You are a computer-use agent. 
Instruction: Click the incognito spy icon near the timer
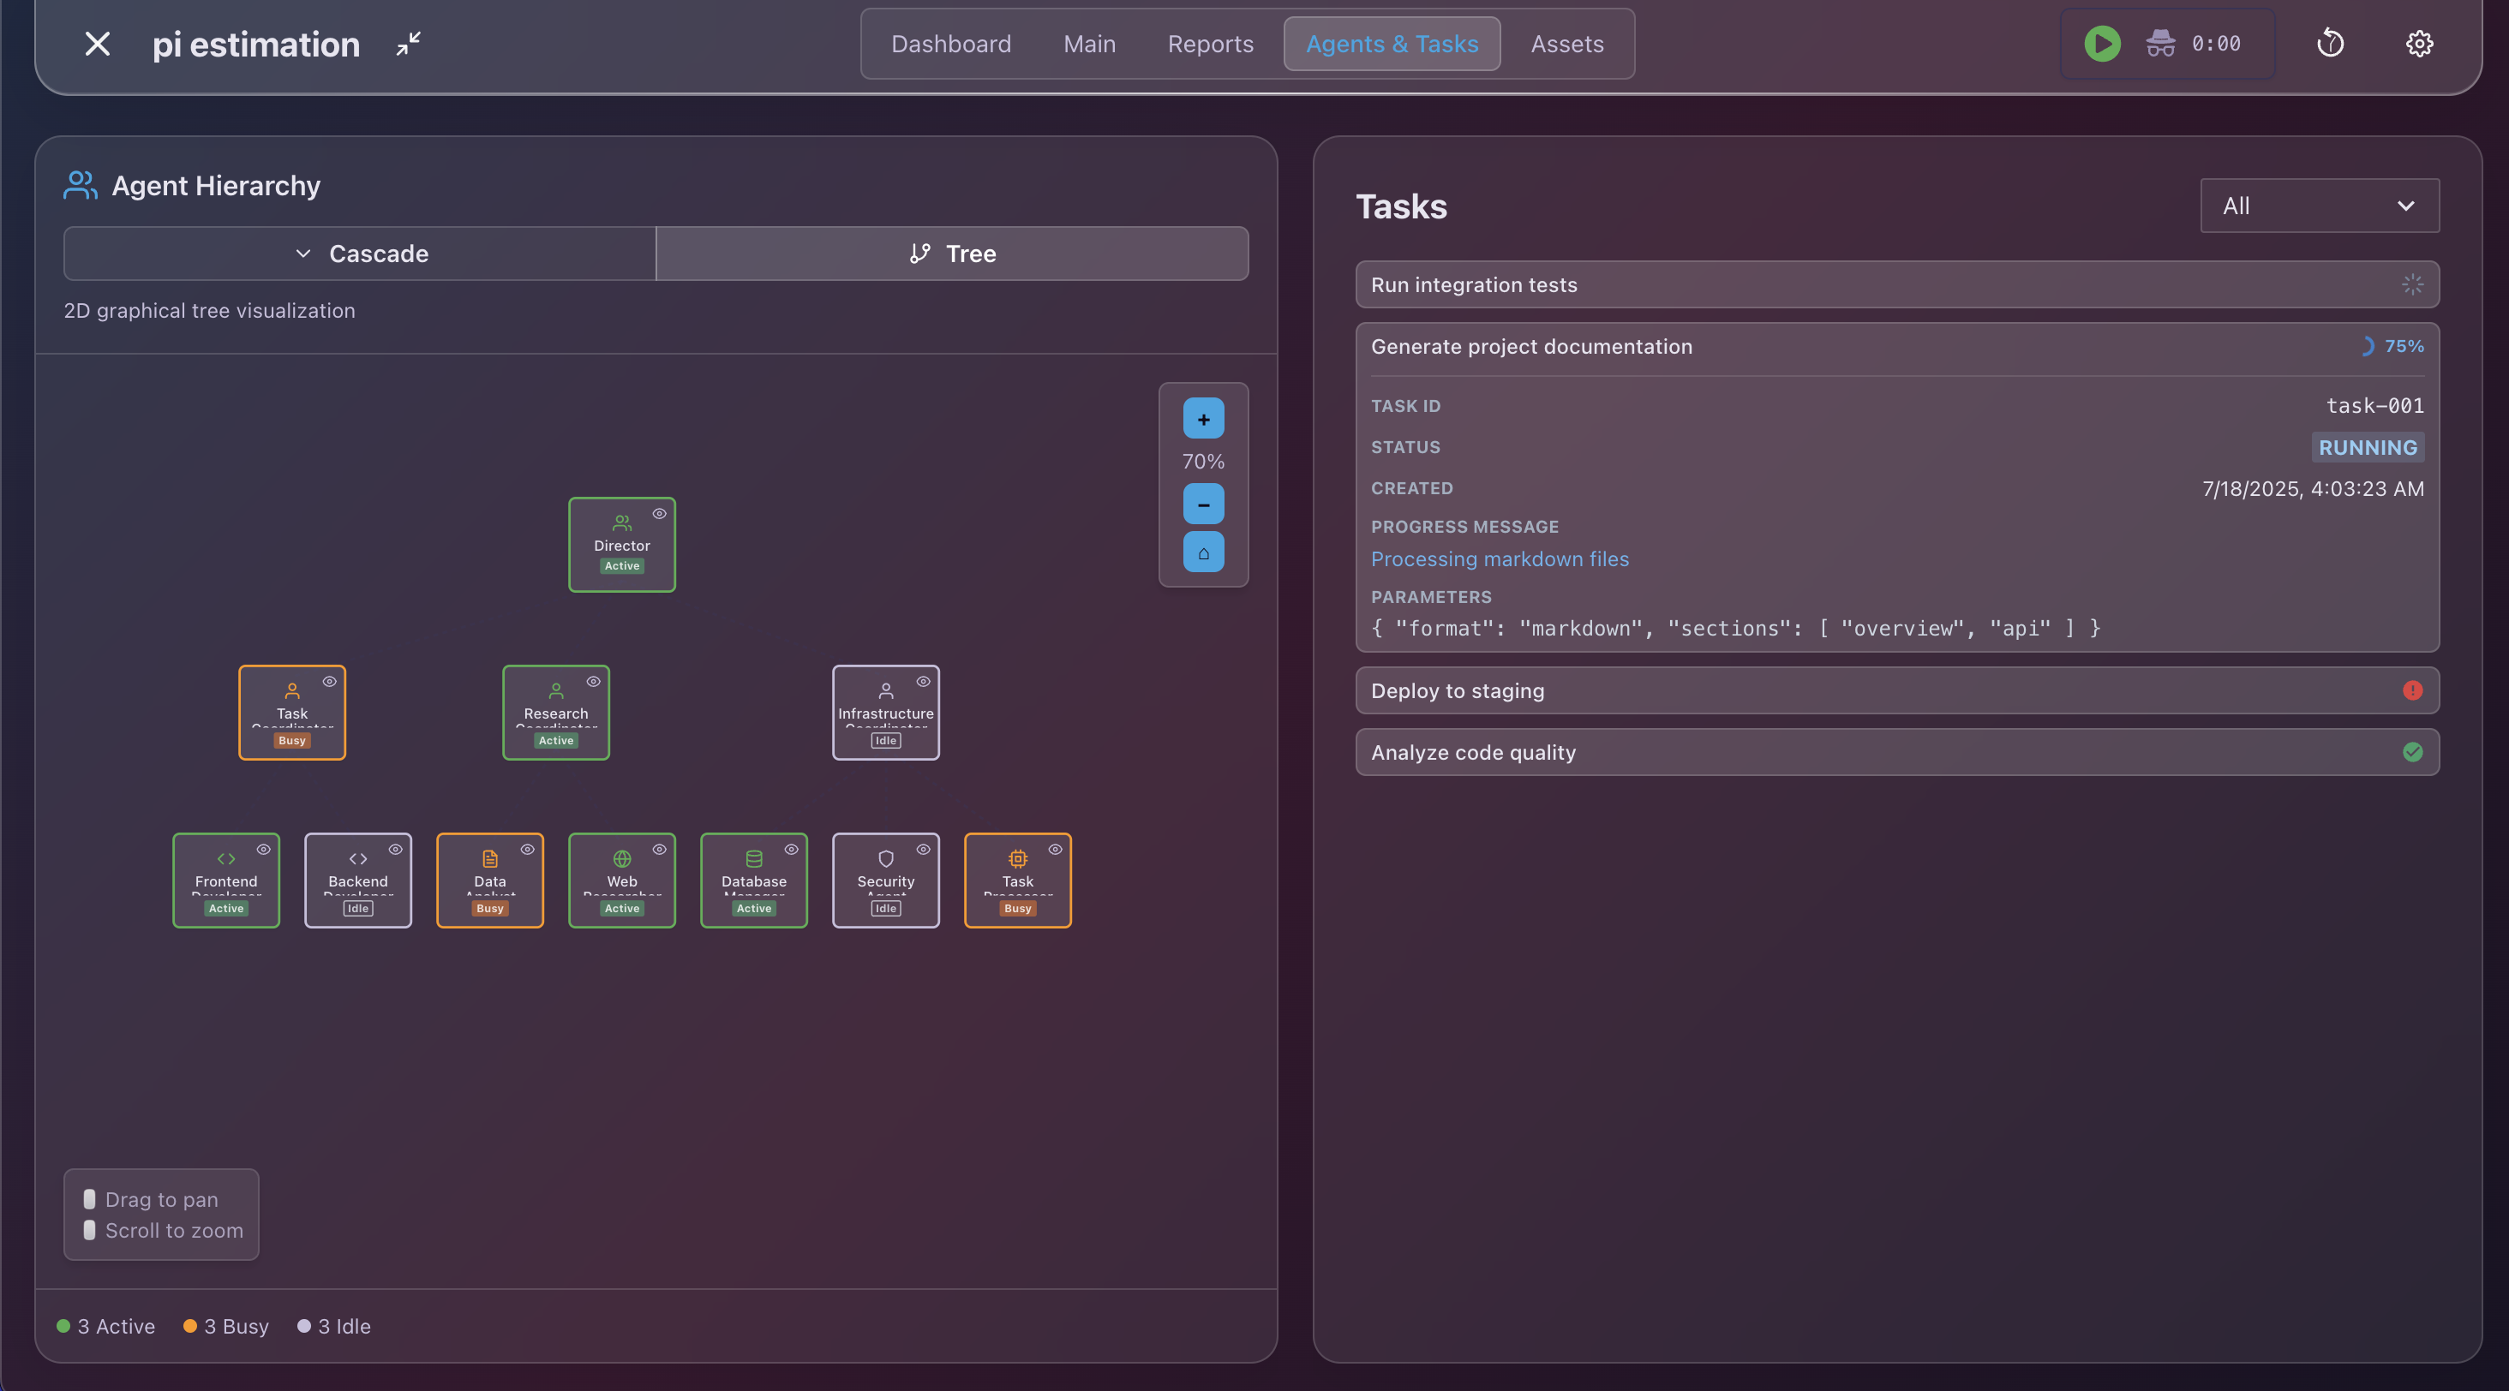[2159, 44]
